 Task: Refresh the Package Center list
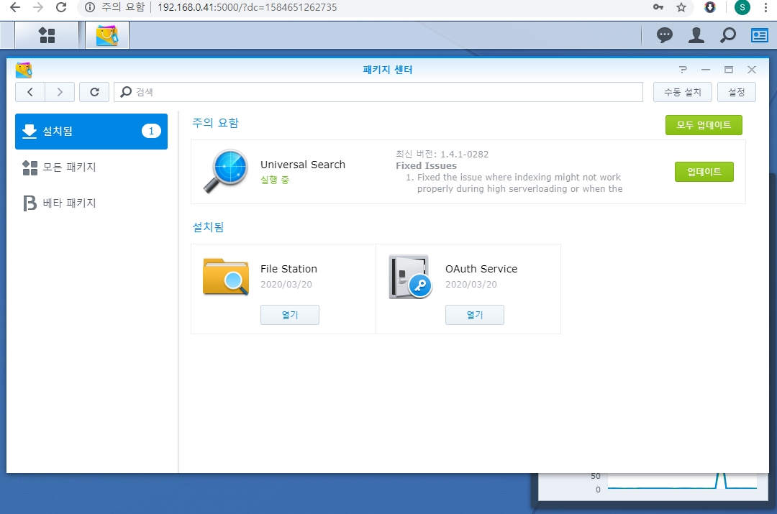(x=94, y=92)
